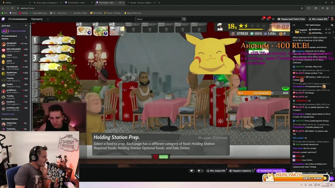Open the Kick bookmark
Image resolution: width=335 pixels, height=188 pixels.
4,13
